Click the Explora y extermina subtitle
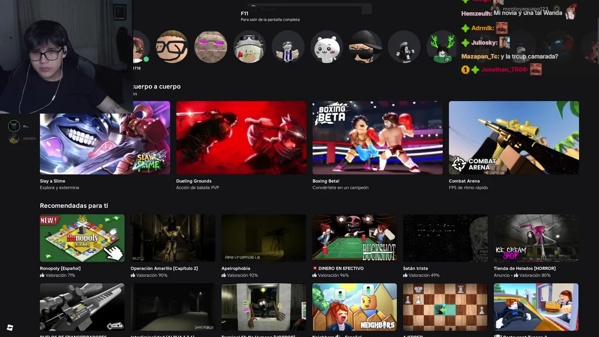Image resolution: width=599 pixels, height=337 pixels. pos(59,188)
